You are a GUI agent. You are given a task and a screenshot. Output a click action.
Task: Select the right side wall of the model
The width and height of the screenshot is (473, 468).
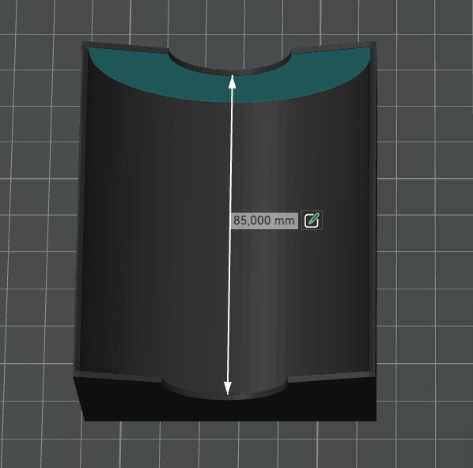(373, 211)
